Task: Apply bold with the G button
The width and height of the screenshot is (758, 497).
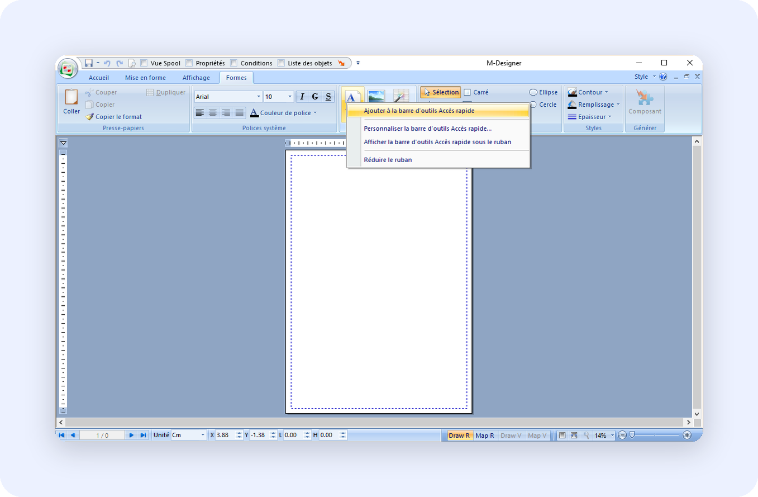Action: [315, 97]
